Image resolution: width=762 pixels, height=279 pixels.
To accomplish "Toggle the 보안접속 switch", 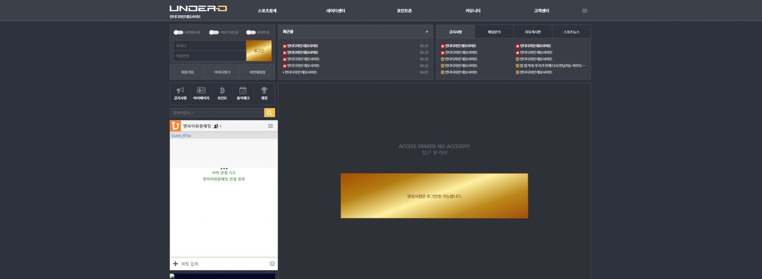I will point(179,32).
